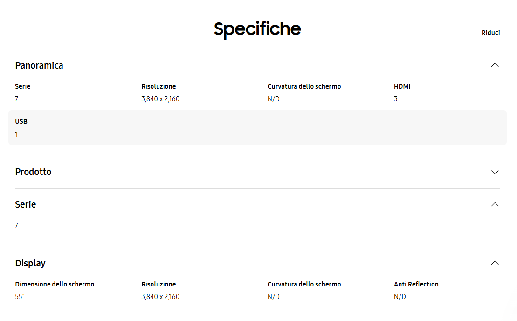Click the Serie label in Panoramica

[x=22, y=86]
